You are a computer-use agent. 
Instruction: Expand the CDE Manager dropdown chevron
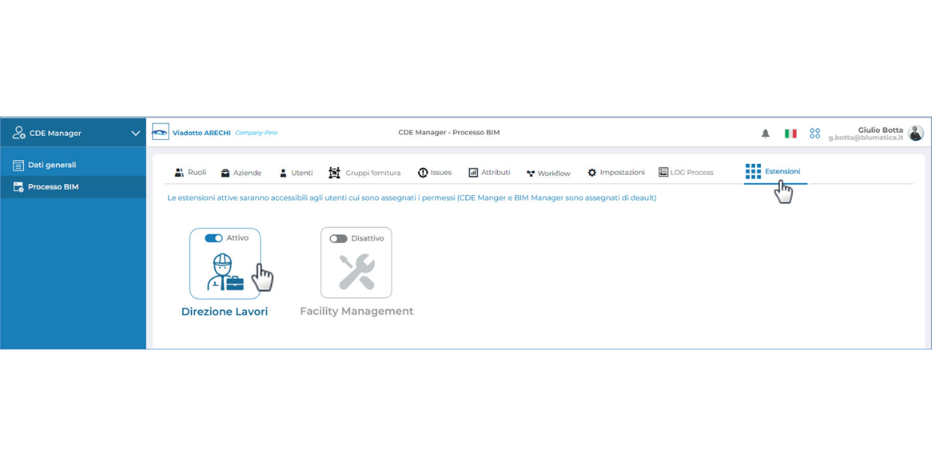tap(135, 133)
